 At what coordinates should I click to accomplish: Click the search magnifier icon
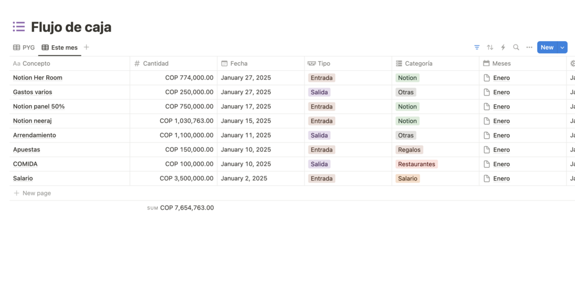516,47
